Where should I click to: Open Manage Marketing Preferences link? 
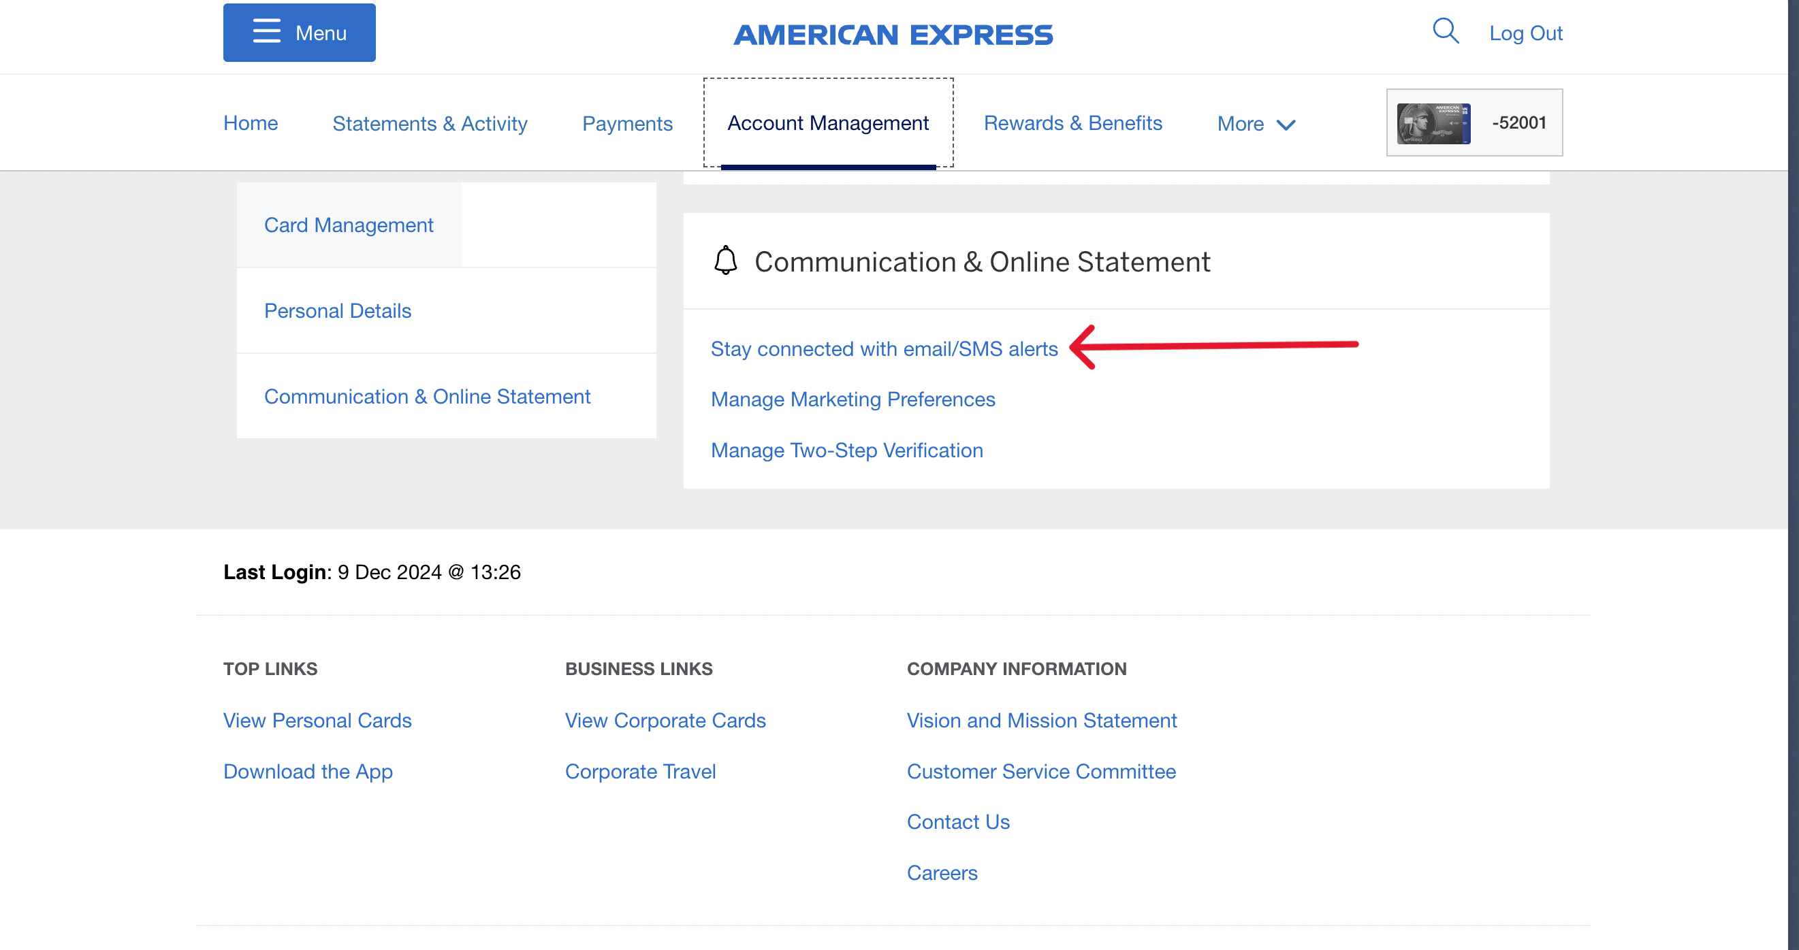click(x=852, y=399)
